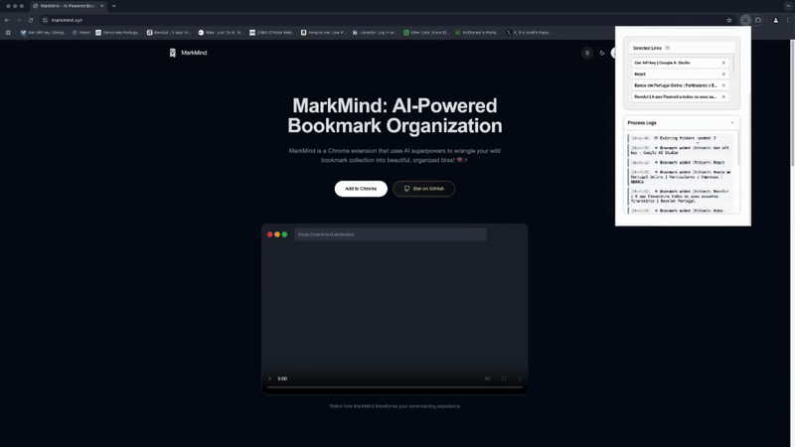Remove the 'React' selected link
The width and height of the screenshot is (795, 447).
point(723,74)
